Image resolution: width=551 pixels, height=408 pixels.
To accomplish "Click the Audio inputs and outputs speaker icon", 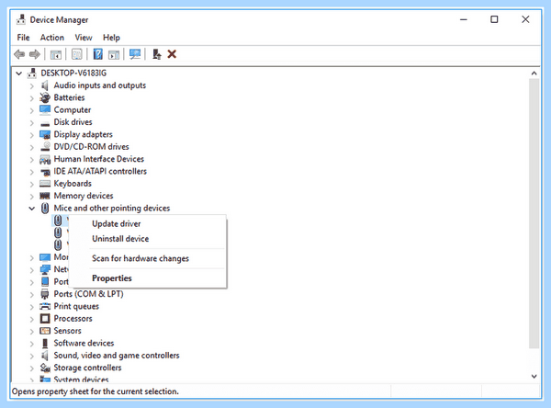I will (x=45, y=85).
